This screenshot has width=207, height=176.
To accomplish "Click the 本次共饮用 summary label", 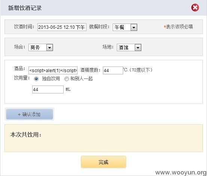I will [26, 135].
